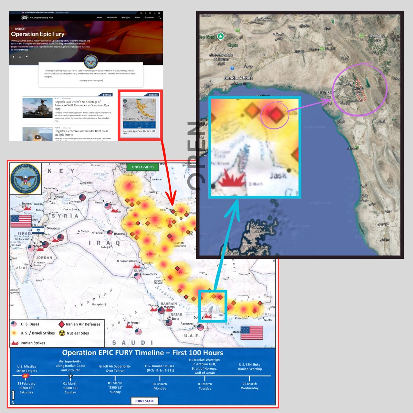Open "Operation Epic Fury: The First 100 Hours"
This screenshot has height=413, width=413.
coord(138,132)
